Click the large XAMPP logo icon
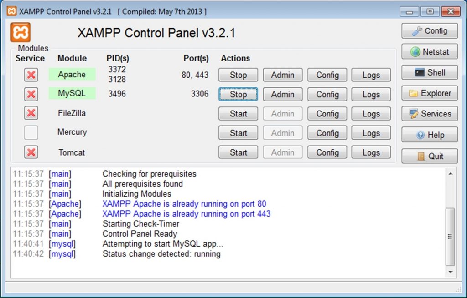The width and height of the screenshot is (467, 298). pyautogui.click(x=21, y=32)
